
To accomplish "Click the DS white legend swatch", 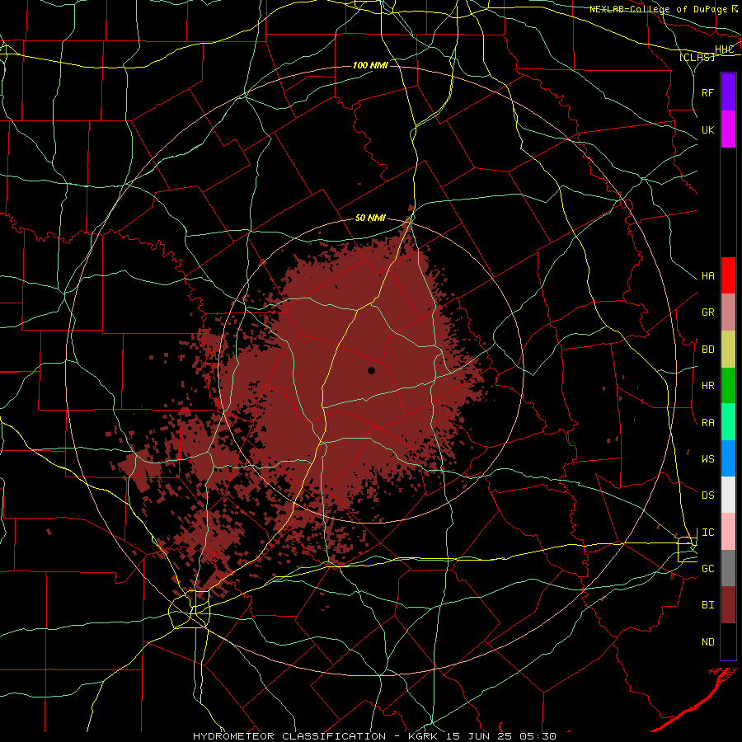I will click(x=728, y=495).
